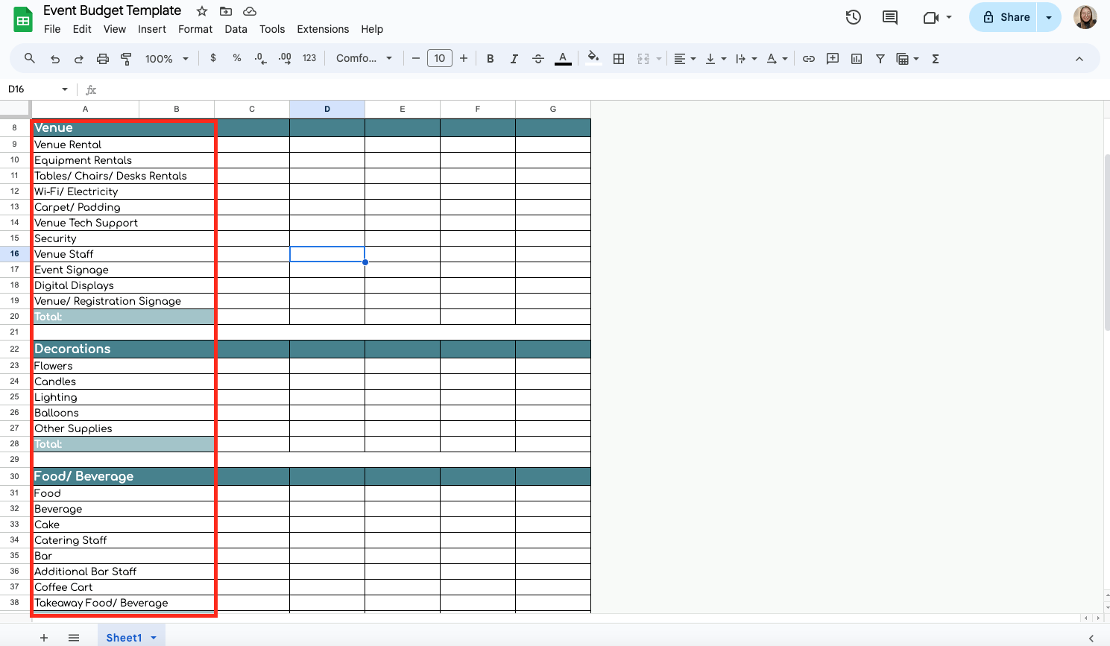
Task: Toggle bold formatting
Action: (490, 59)
